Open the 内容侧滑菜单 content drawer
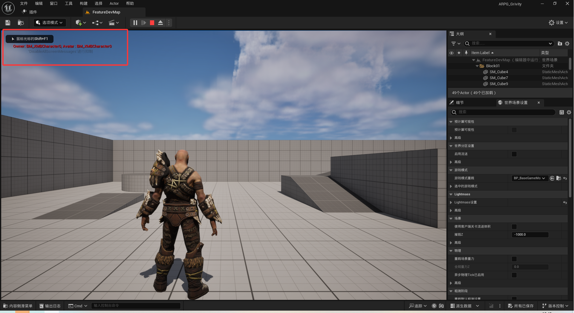This screenshot has height=313, width=574. click(x=18, y=306)
